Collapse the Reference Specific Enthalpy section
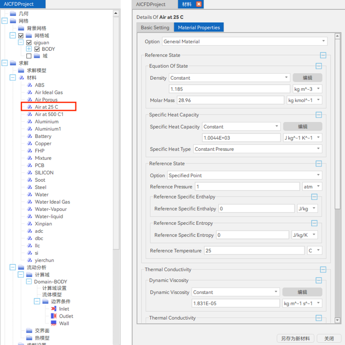Screen dimensions: 345x345 coord(314,197)
